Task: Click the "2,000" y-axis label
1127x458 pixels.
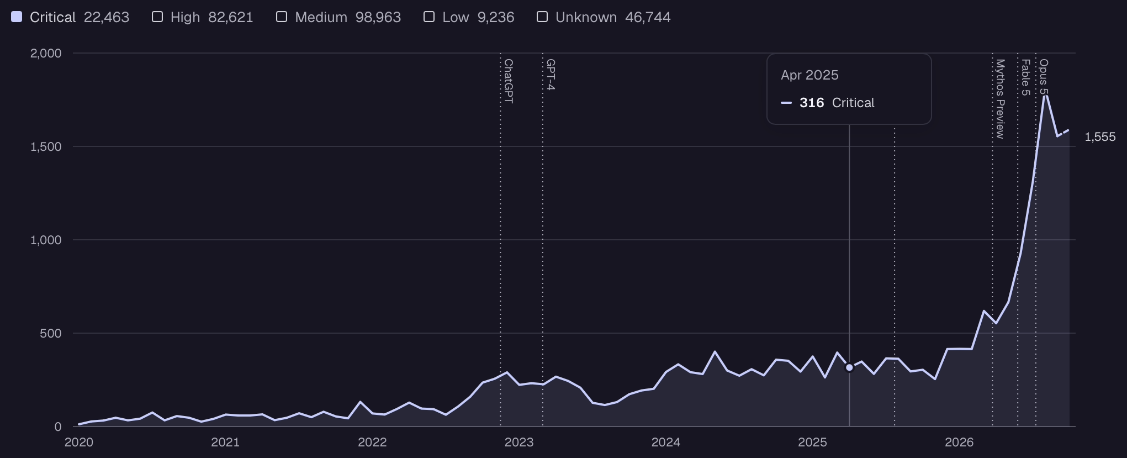Action: tap(46, 53)
